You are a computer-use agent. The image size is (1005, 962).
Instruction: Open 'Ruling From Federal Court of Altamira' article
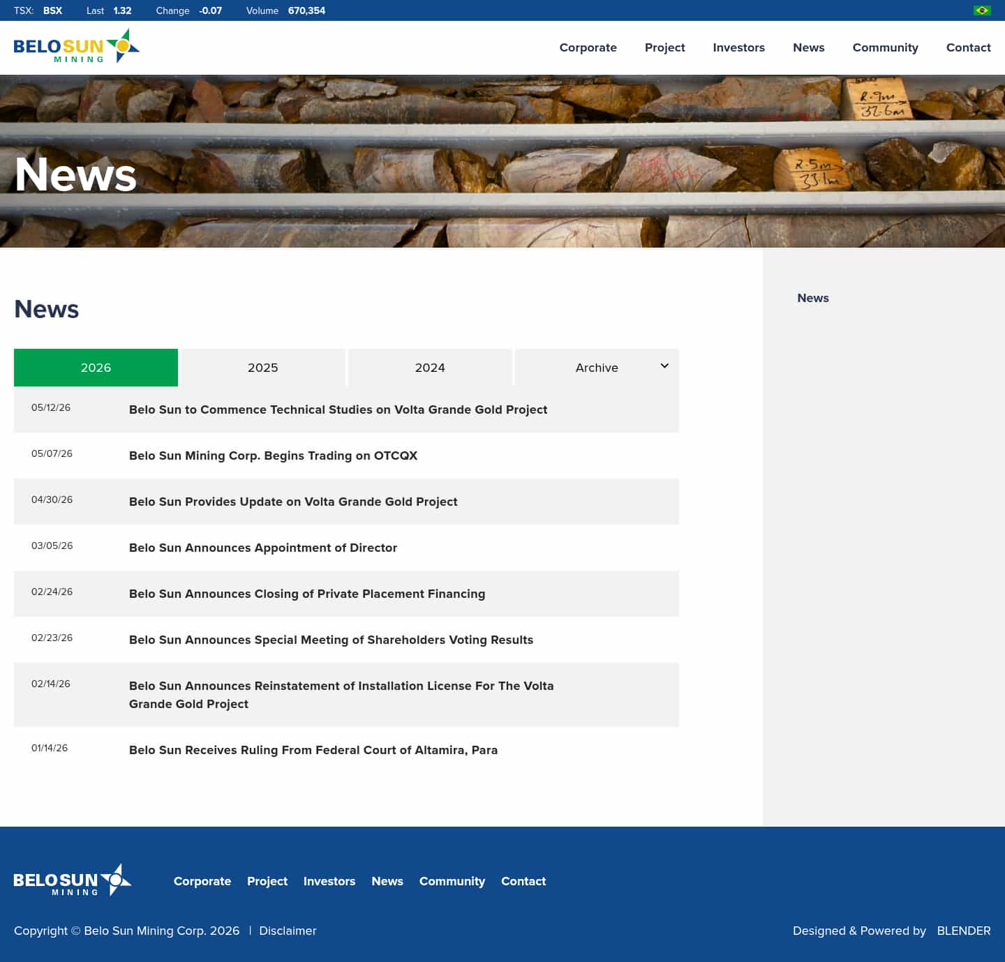(313, 750)
